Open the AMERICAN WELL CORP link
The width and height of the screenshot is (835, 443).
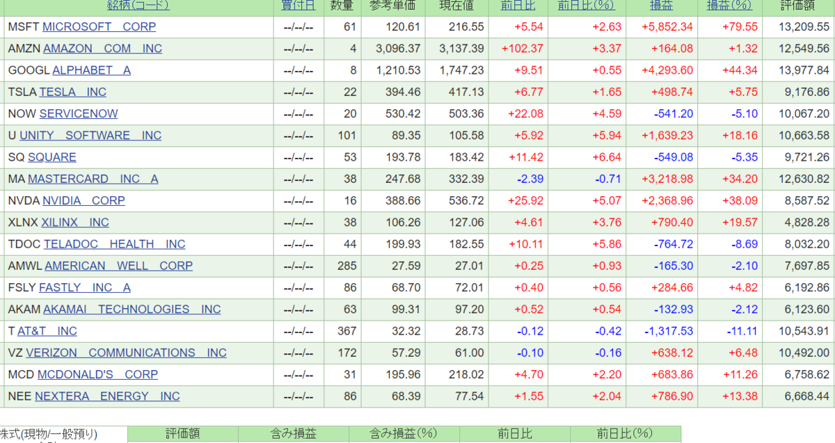click(119, 266)
